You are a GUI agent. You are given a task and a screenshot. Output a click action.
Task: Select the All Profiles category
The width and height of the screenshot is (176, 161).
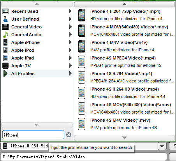click(37, 73)
